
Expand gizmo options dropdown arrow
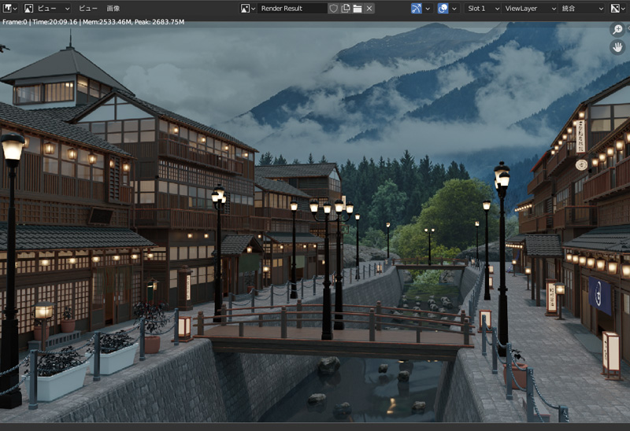click(428, 8)
